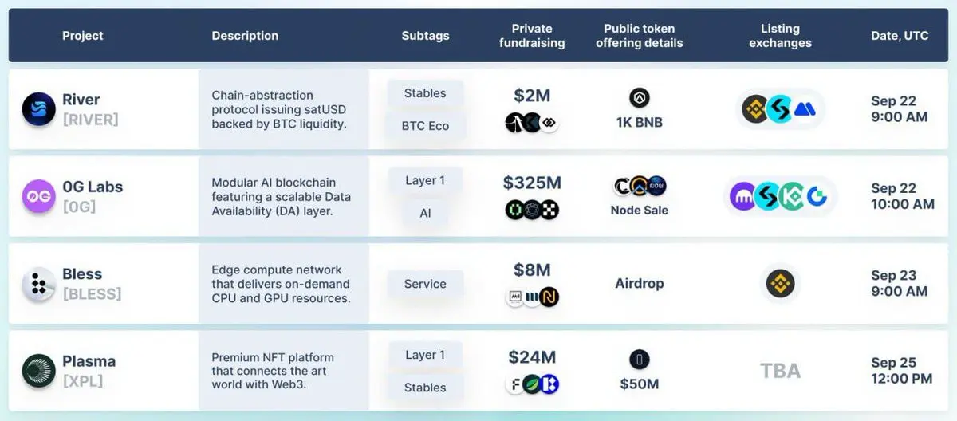
Task: Click the icon above $50M offering
Action: [639, 359]
